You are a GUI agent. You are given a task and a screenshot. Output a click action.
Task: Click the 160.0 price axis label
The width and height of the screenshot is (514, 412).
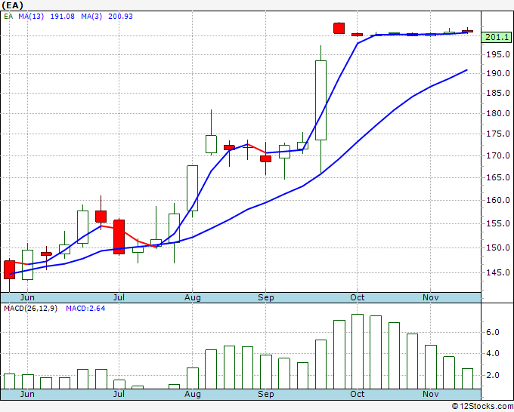pyautogui.click(x=498, y=200)
